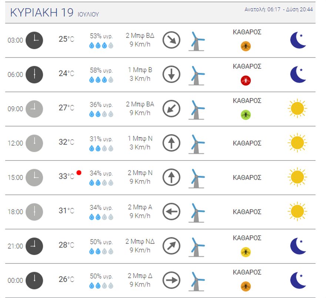Click the 2 Μπφ ΒΔ wind text
The image size is (326, 298).
[140, 36]
